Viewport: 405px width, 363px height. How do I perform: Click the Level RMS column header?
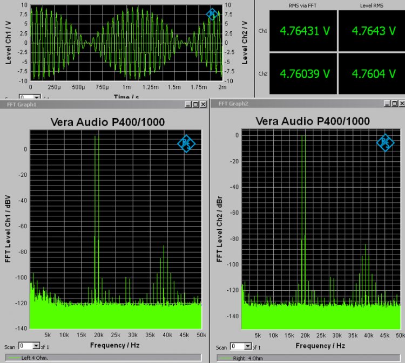click(x=372, y=5)
